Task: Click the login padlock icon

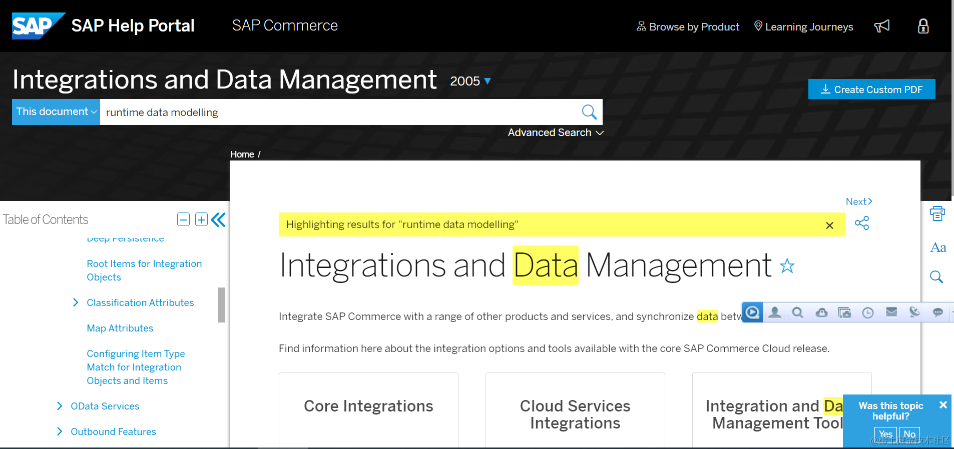Action: 923,26
